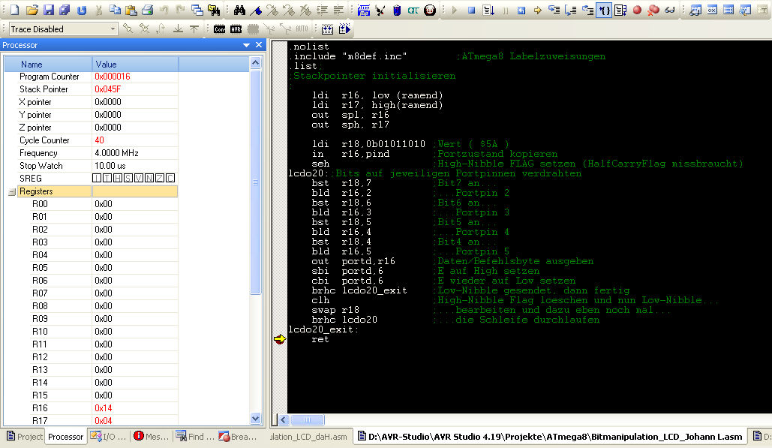
Task: Click the Processor panel vertical scrollbar thumb
Action: click(255, 182)
